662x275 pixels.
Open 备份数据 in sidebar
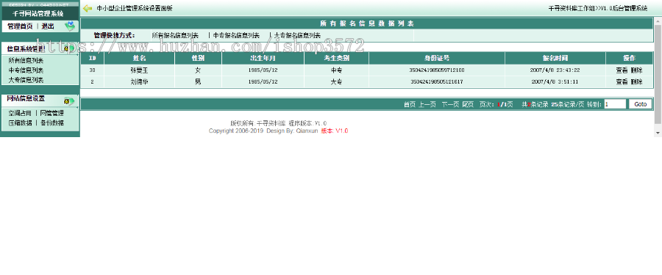coord(52,123)
